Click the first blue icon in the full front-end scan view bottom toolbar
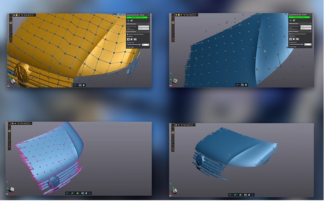Viewport: 324px width, 201px height. click(230, 195)
